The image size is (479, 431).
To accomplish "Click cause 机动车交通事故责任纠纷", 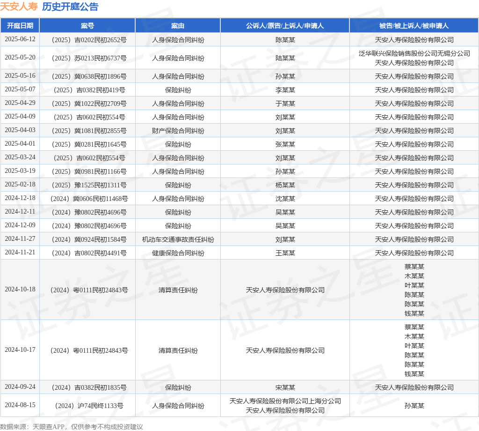I will tap(178, 239).
